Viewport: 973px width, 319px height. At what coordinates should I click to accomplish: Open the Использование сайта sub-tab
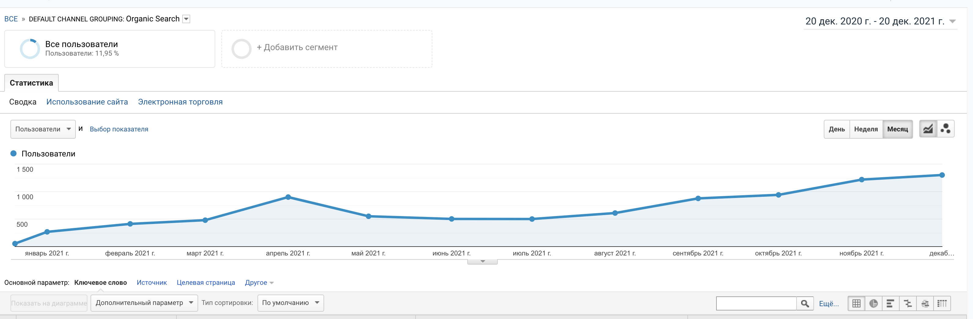click(x=87, y=102)
